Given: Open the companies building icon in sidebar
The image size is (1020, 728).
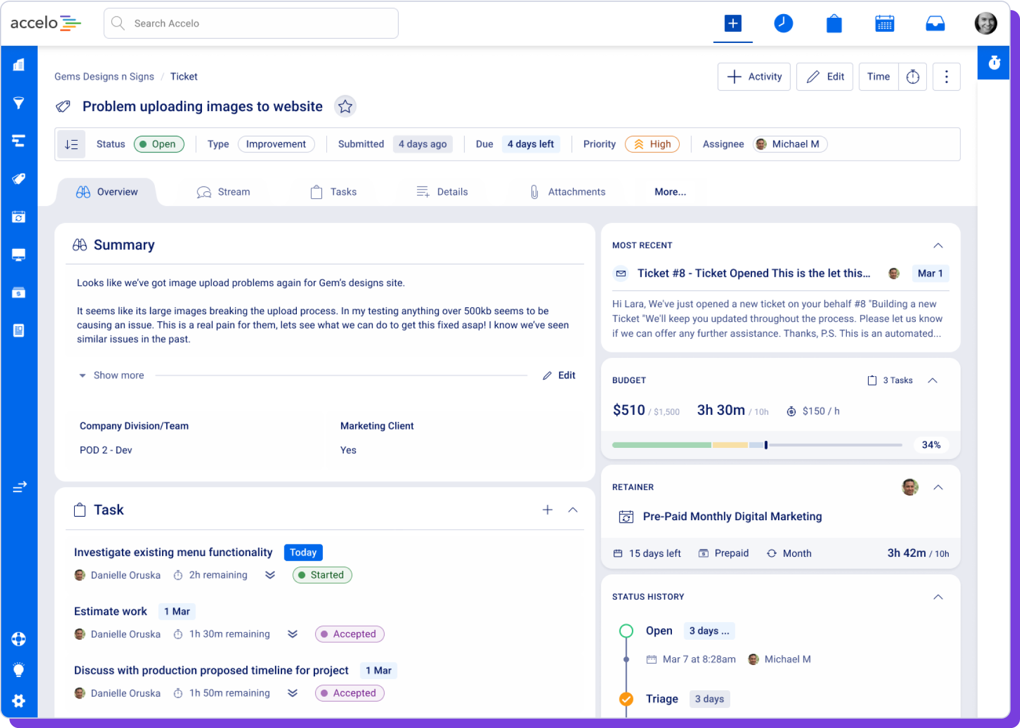Looking at the screenshot, I should 19,65.
